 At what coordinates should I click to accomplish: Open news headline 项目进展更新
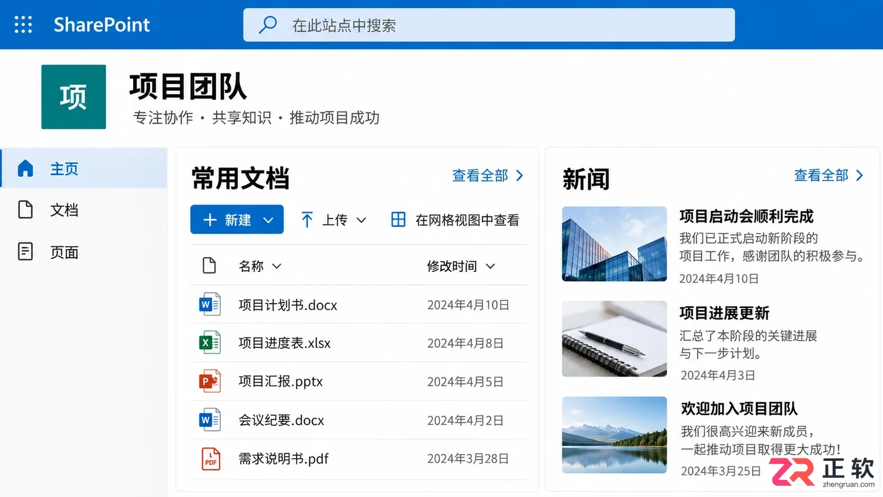(x=724, y=313)
